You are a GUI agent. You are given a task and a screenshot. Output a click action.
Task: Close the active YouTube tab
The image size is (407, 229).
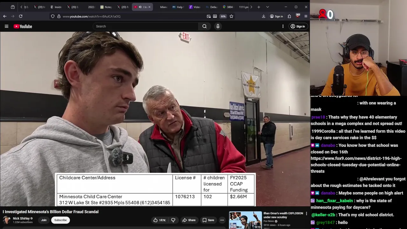click(x=149, y=7)
